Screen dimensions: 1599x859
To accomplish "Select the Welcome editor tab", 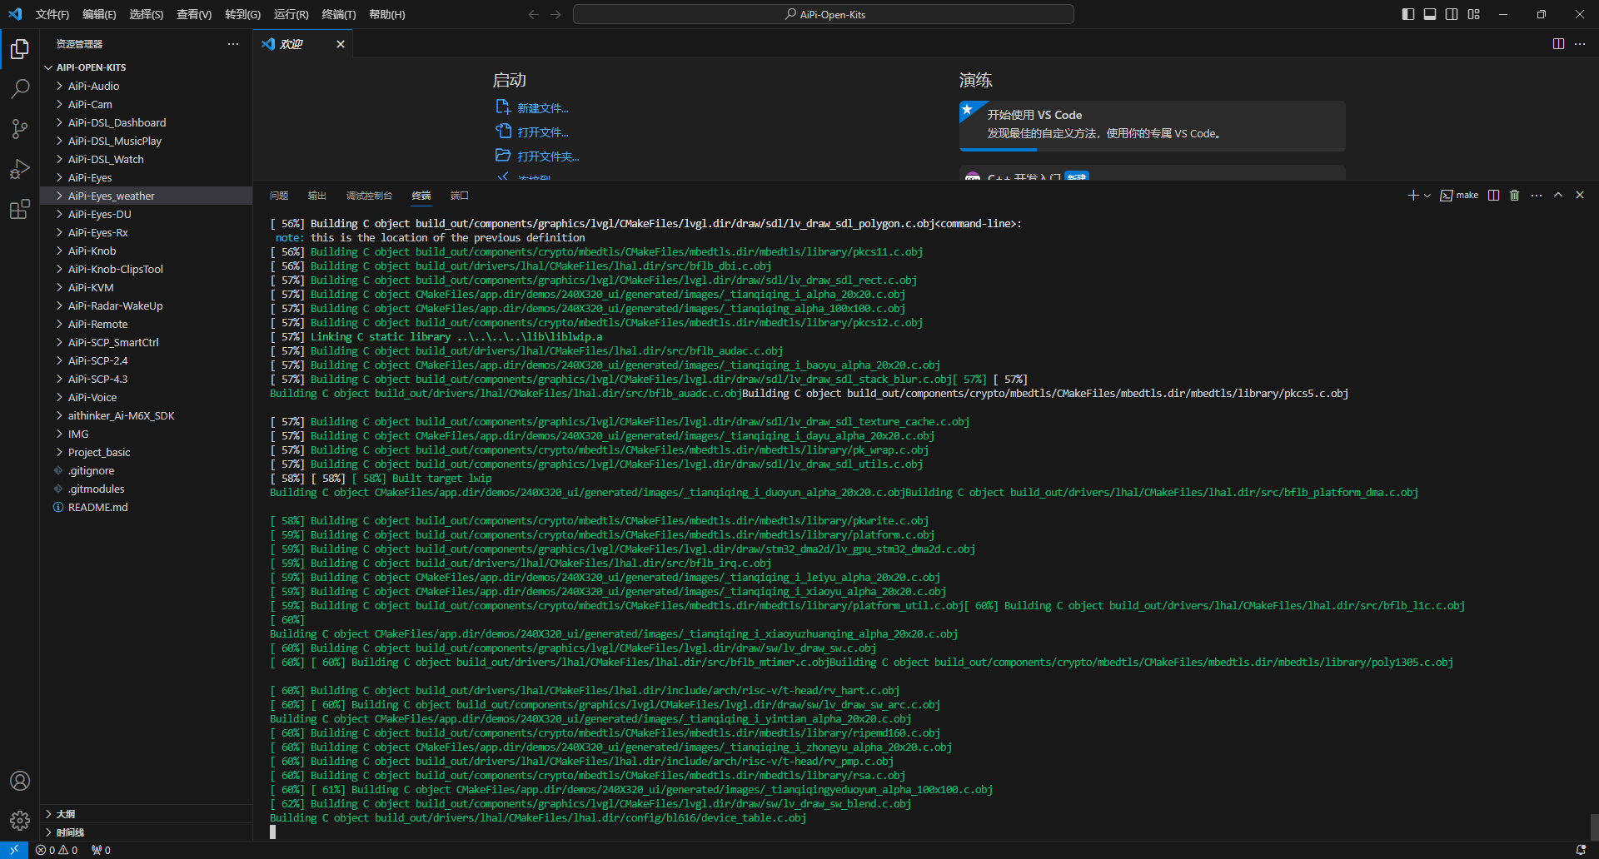I will [x=303, y=44].
